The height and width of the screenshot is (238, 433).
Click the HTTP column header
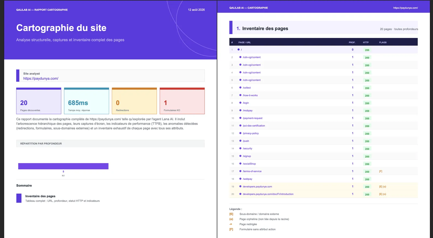click(x=366, y=43)
